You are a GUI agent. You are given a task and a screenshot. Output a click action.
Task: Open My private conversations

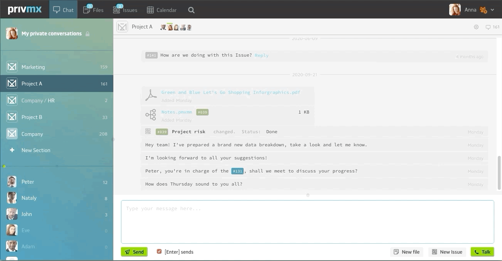click(x=57, y=33)
